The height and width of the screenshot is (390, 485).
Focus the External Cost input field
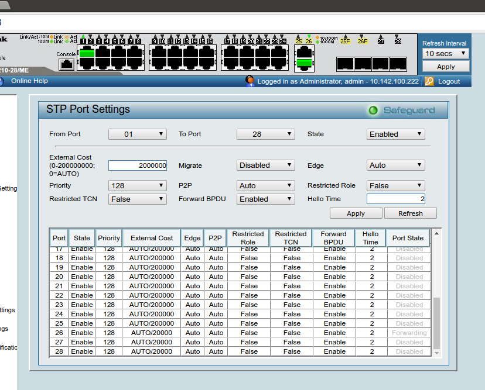click(137, 165)
